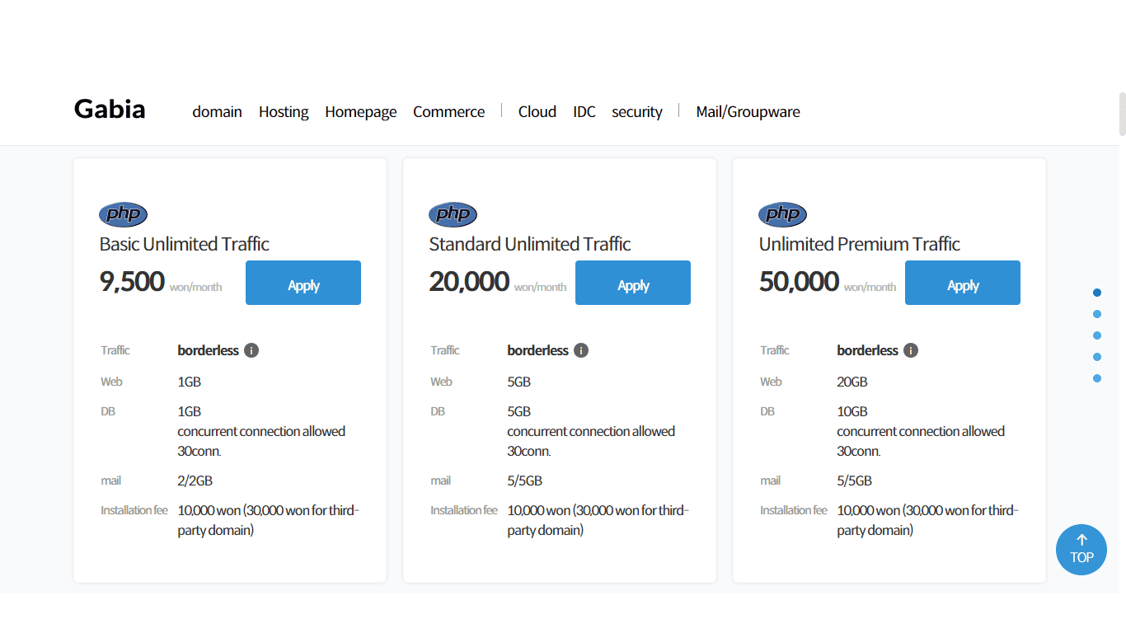
Task: Select the third side navigation dot
Action: pyautogui.click(x=1097, y=335)
